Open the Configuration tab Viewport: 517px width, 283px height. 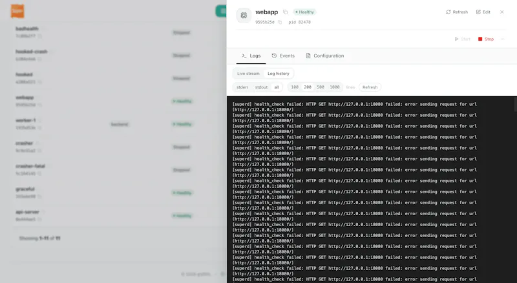pyautogui.click(x=325, y=56)
